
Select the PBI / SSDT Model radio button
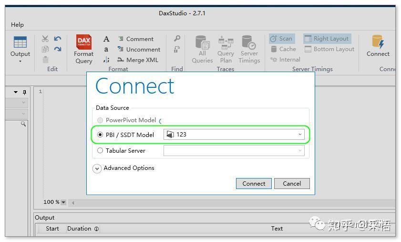coord(100,135)
